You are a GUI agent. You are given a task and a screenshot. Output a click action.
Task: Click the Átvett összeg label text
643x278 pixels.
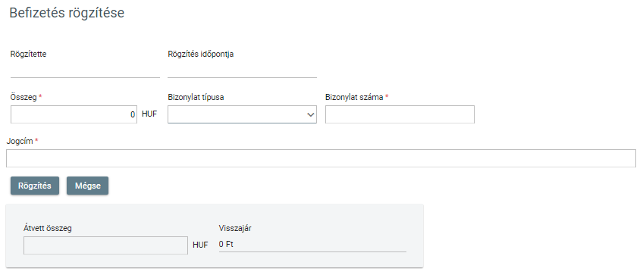tap(48, 229)
